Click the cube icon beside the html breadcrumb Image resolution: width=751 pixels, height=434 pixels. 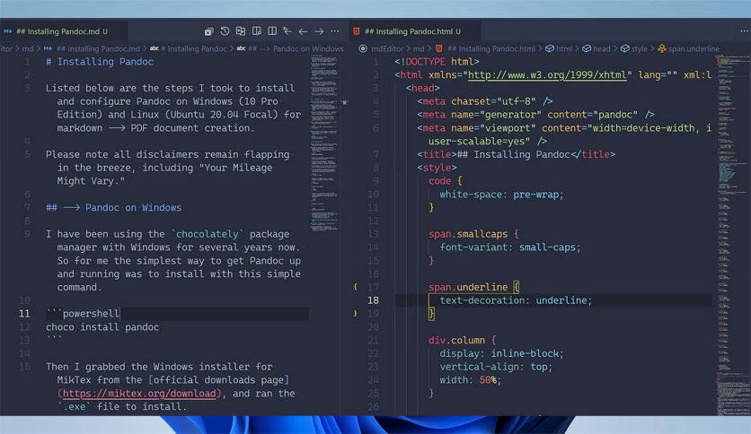[550, 48]
